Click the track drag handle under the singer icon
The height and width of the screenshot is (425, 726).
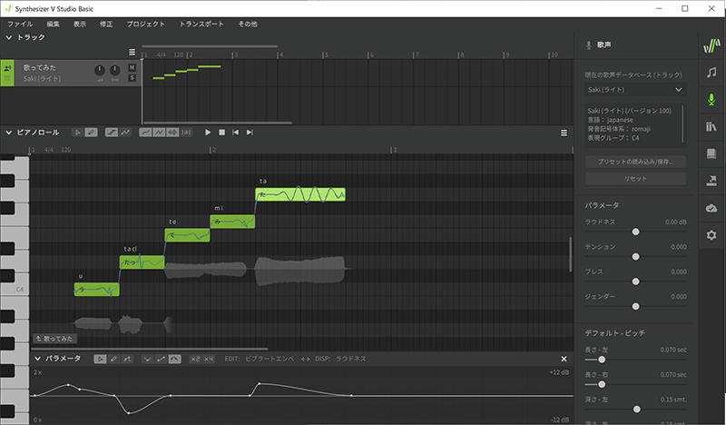(7, 79)
